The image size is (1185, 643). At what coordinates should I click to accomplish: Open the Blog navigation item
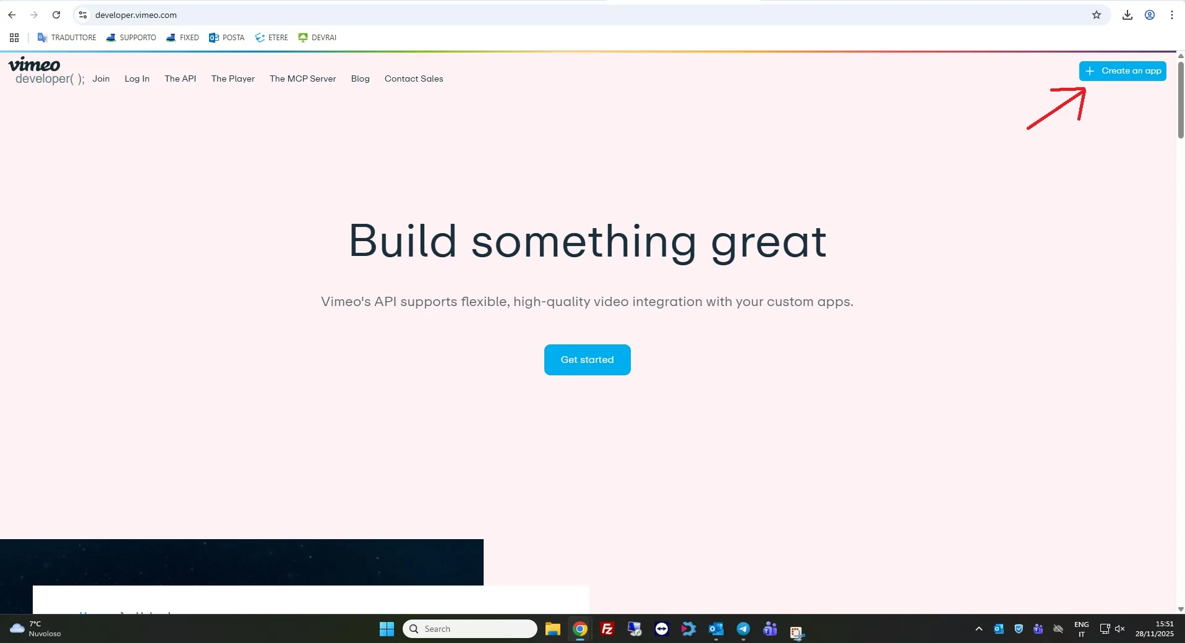click(360, 79)
